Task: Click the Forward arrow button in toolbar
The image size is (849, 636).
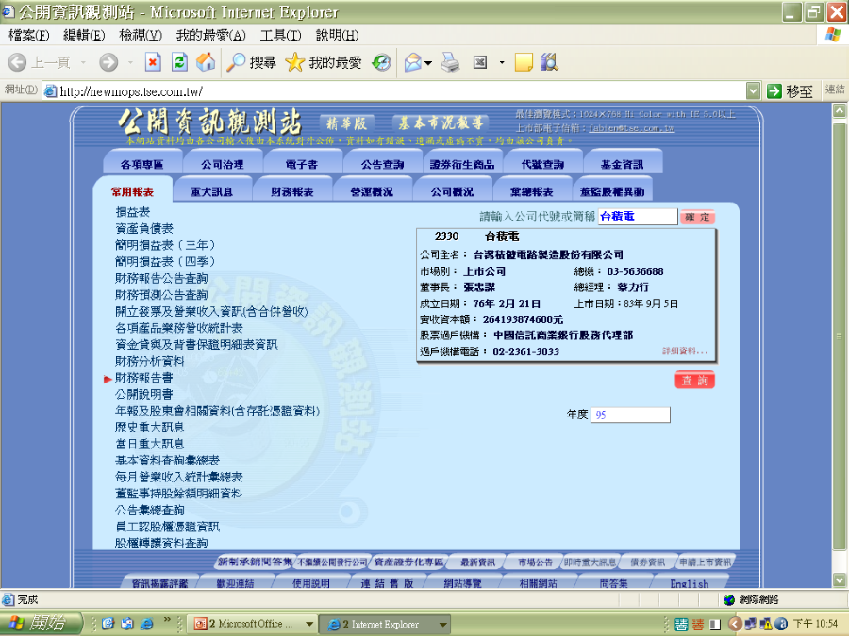Action: point(108,63)
